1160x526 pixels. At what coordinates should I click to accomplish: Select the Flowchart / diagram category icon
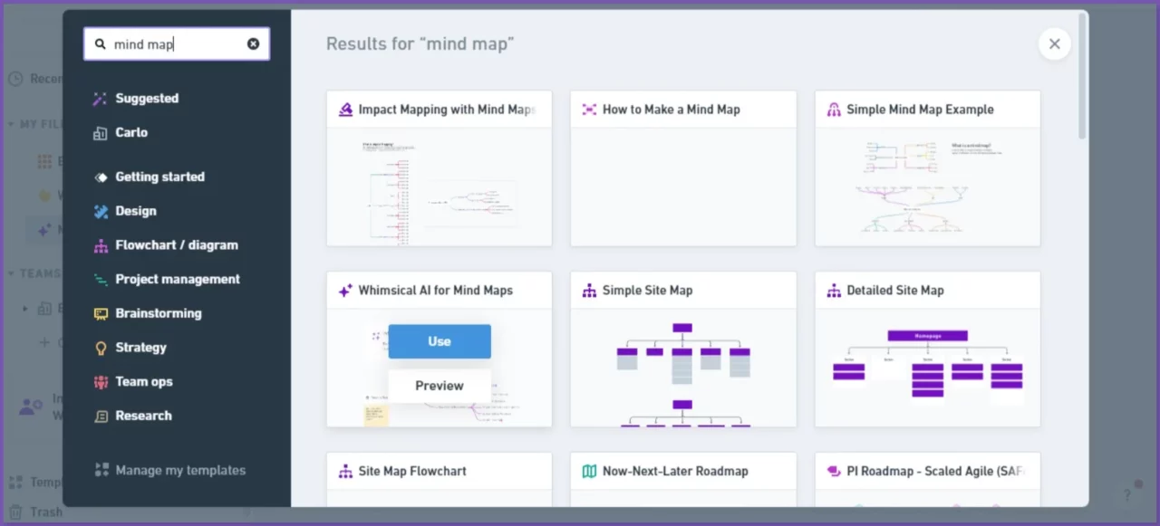(100, 244)
